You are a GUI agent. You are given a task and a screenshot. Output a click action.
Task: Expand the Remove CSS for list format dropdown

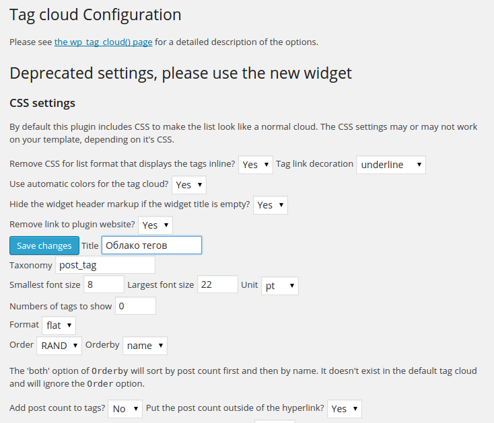tap(256, 164)
